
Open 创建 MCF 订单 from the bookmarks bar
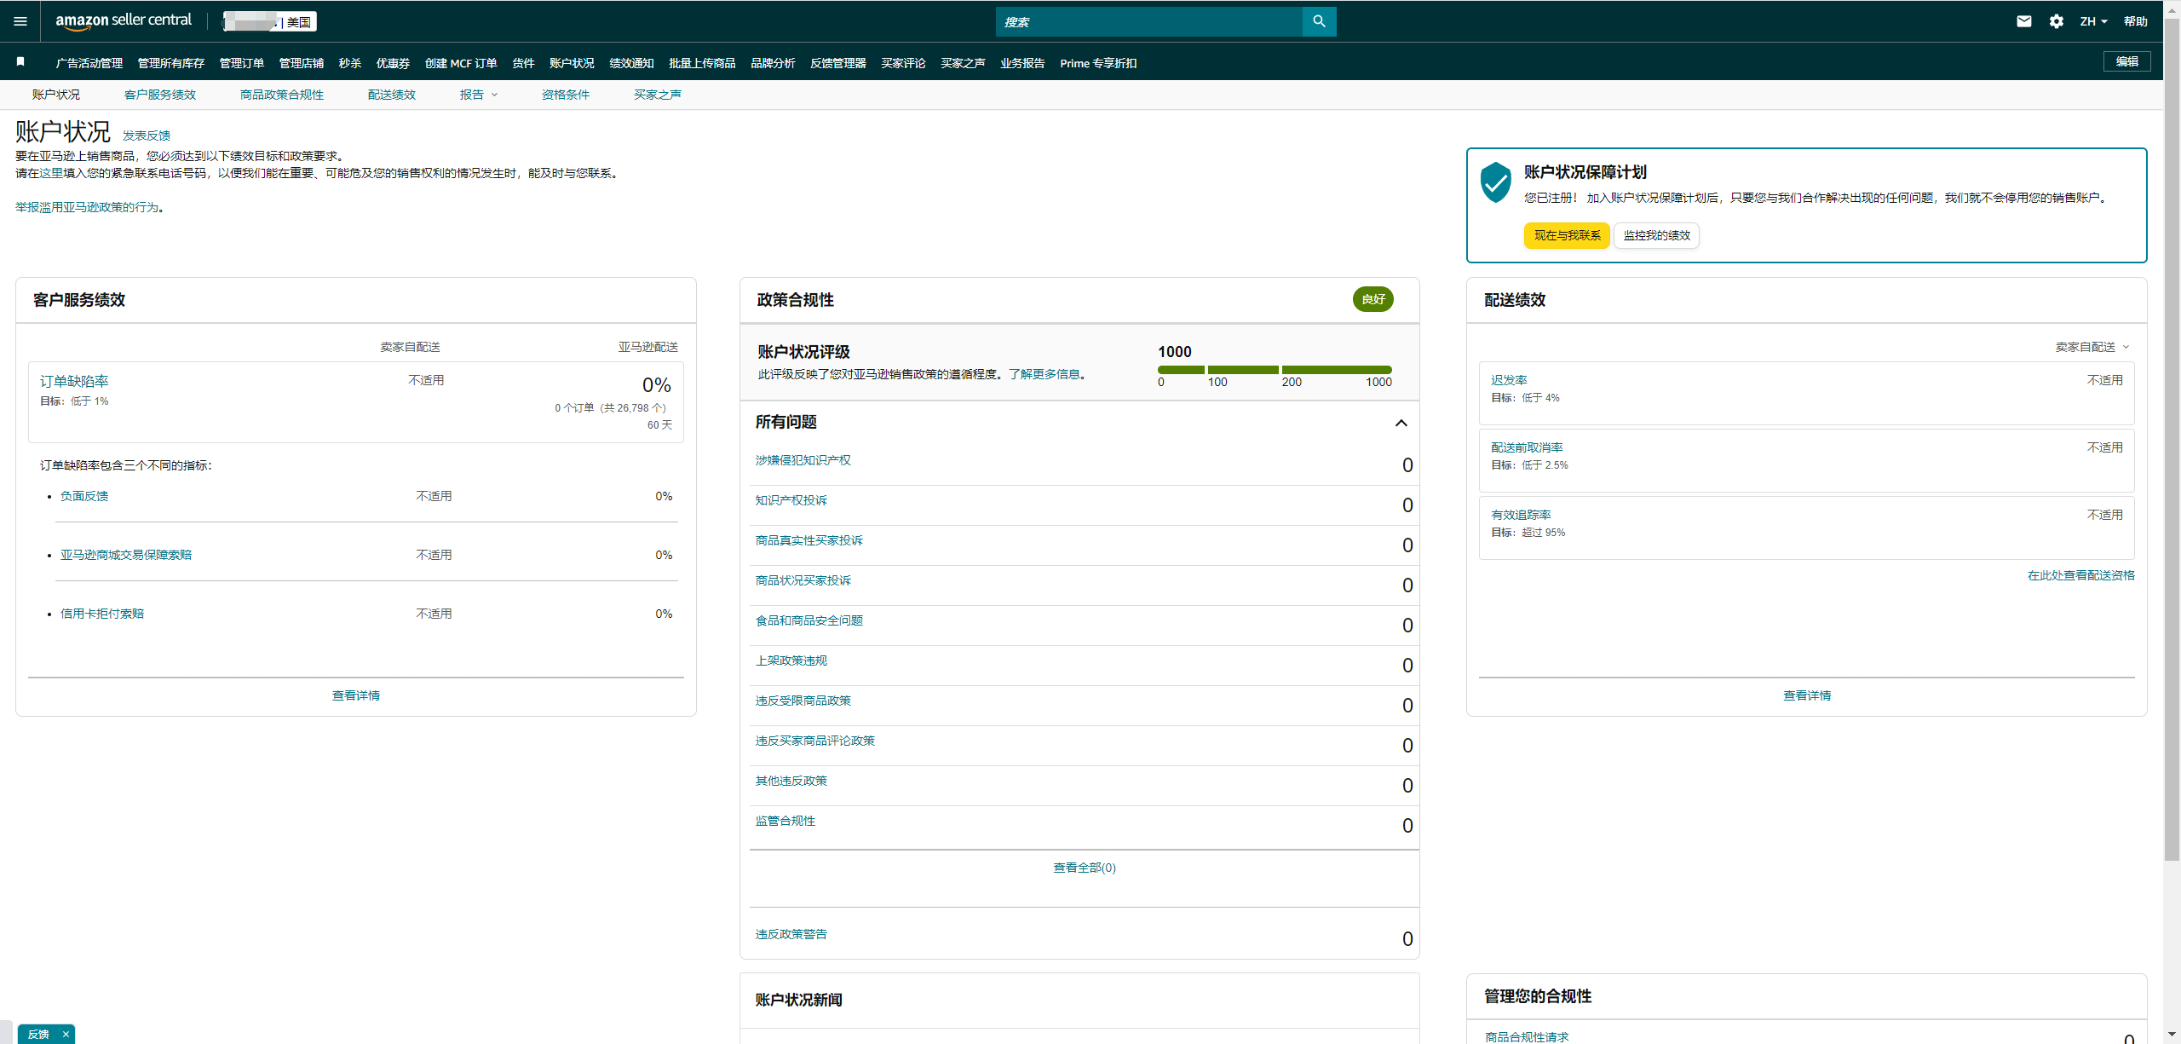tap(461, 63)
